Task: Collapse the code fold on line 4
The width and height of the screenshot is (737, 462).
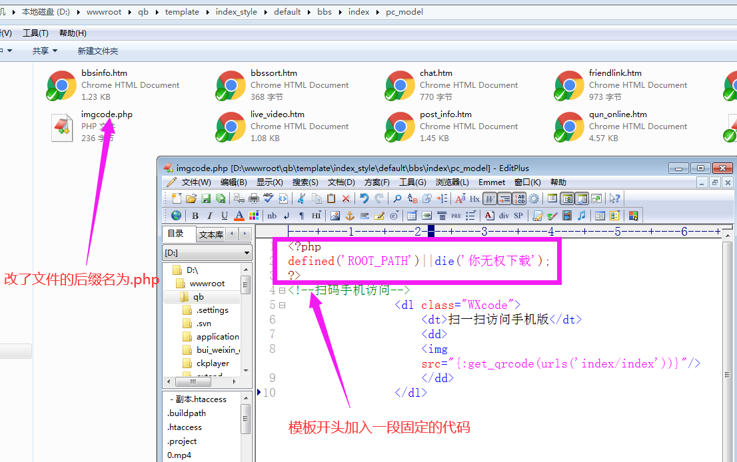Action: [x=282, y=291]
